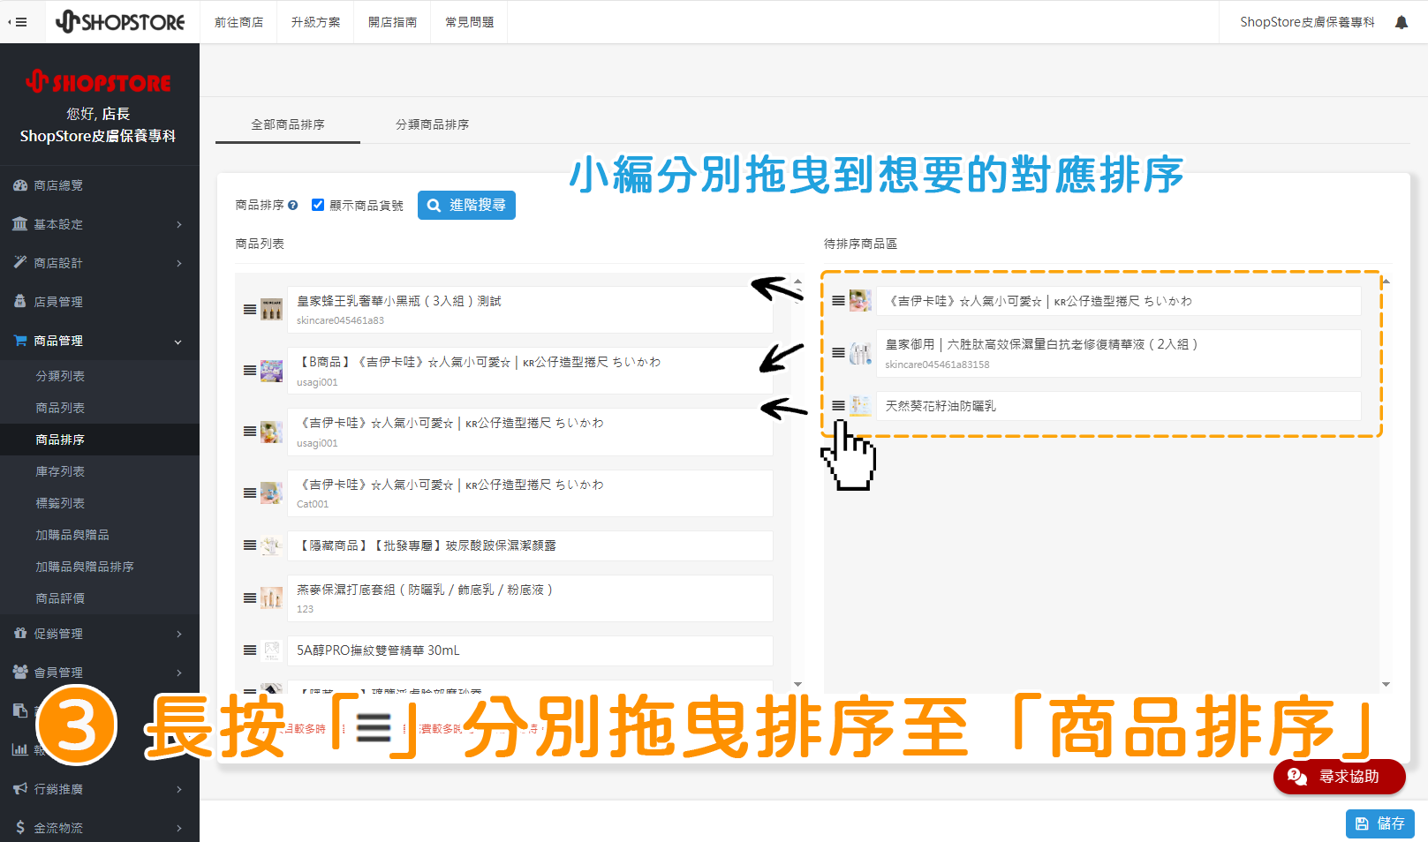The image size is (1428, 842).
Task: Grab drag handle of 天然葵花籽油防曬乳 row
Action: point(838,406)
